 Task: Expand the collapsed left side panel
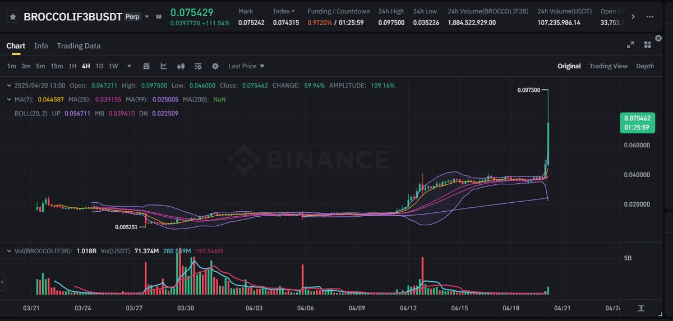(x=2, y=283)
